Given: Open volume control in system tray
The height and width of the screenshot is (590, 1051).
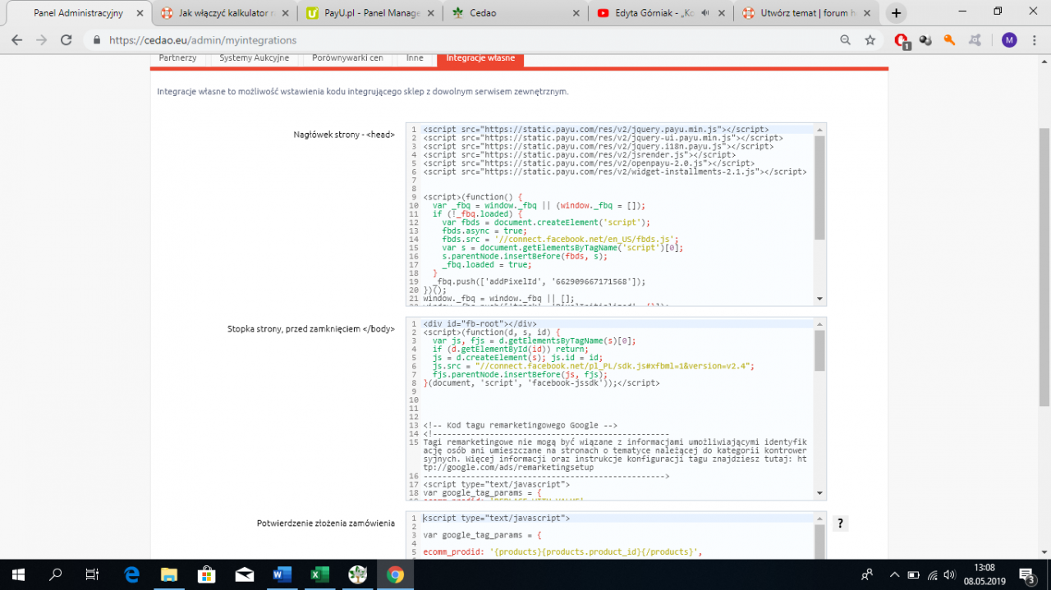Looking at the screenshot, I should tap(950, 574).
